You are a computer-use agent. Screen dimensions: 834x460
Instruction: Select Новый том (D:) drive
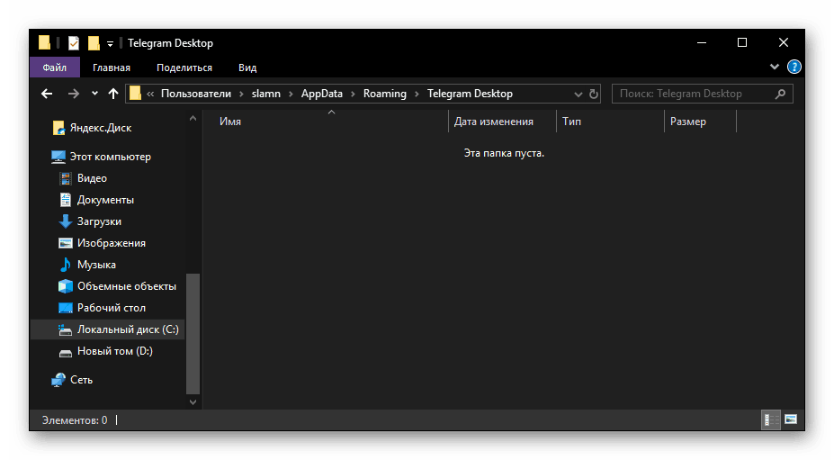(x=105, y=351)
